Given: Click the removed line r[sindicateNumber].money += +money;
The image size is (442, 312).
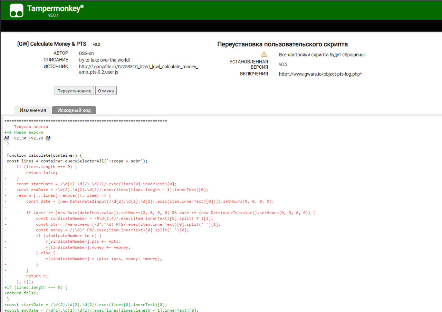Looking at the screenshot, I should pos(68,247).
